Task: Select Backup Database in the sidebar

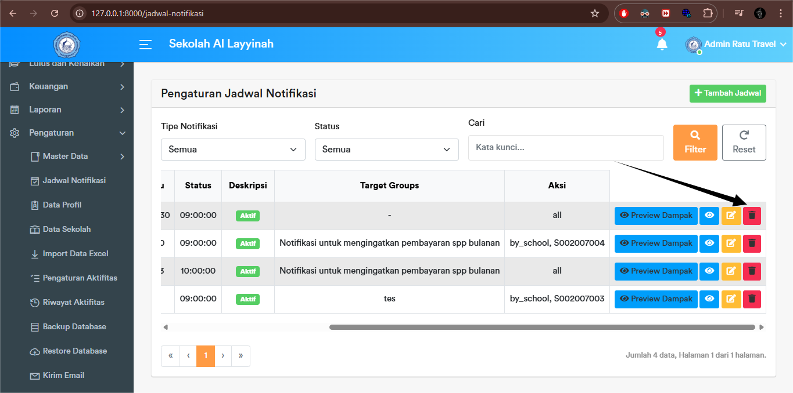Action: tap(73, 326)
